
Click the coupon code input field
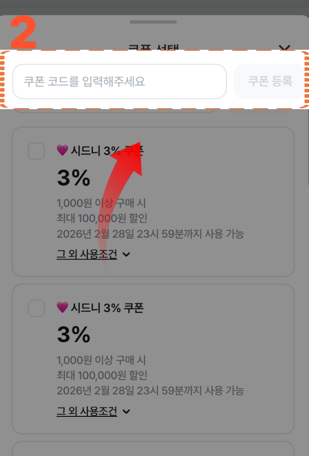(x=120, y=82)
